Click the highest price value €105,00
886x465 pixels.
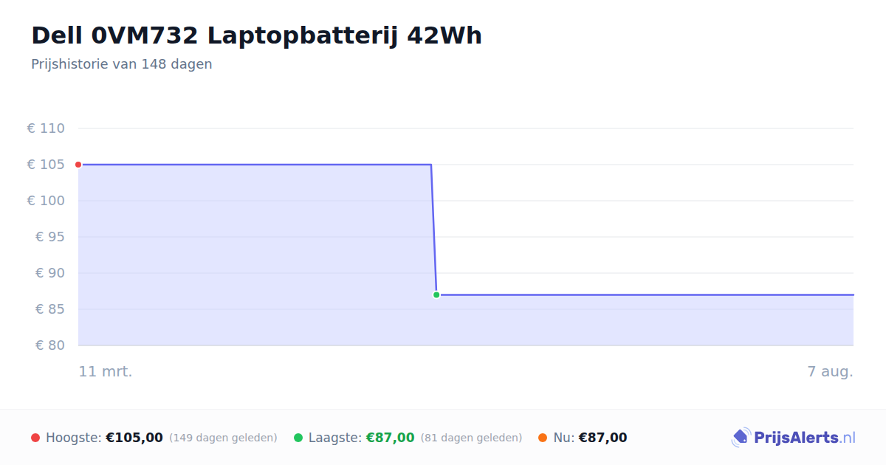coord(134,438)
